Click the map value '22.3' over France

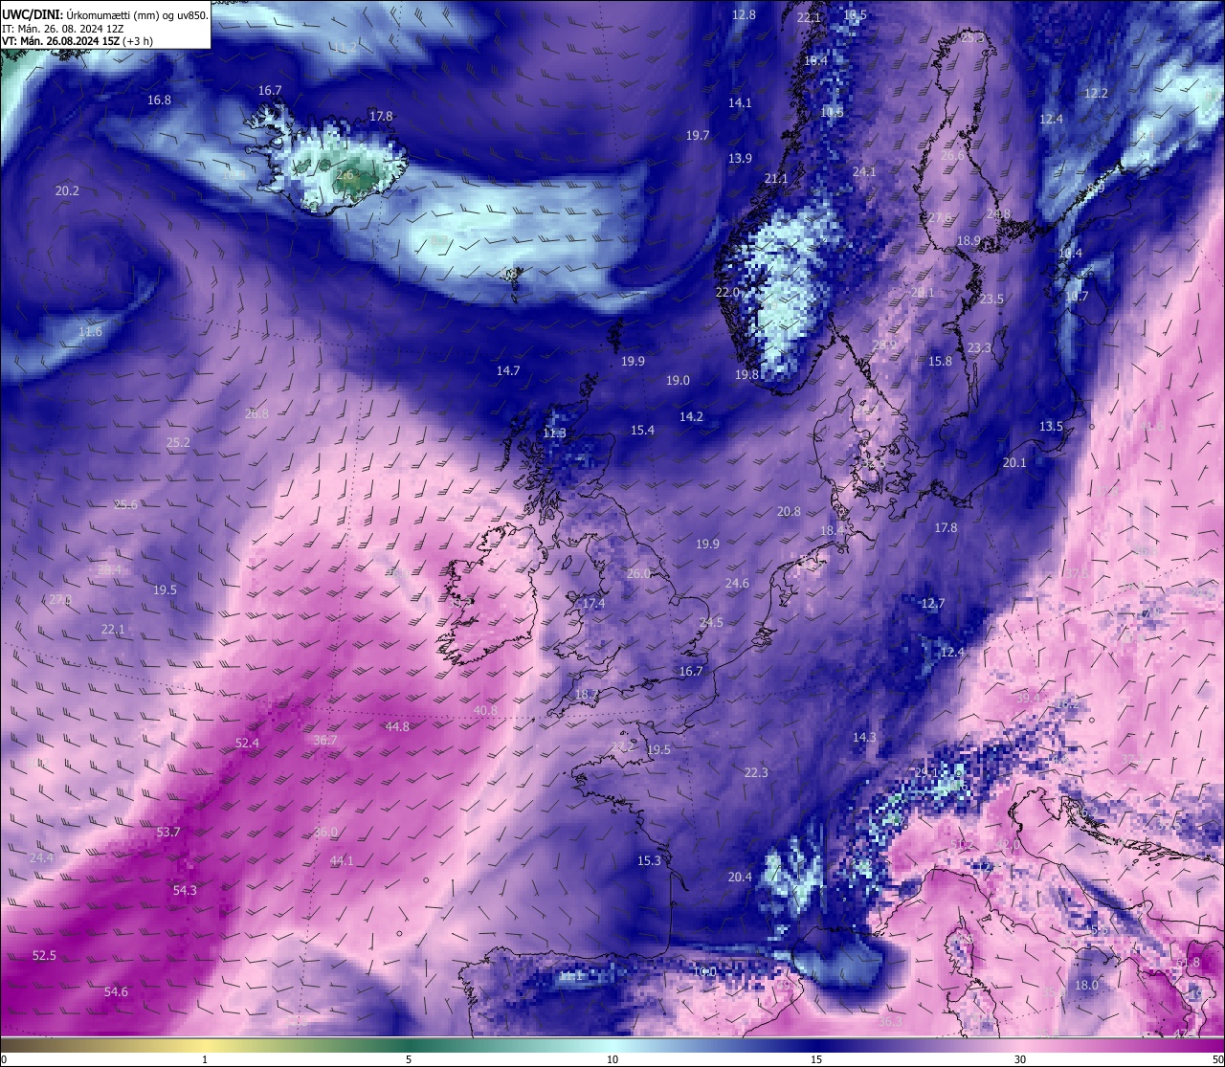(x=756, y=773)
